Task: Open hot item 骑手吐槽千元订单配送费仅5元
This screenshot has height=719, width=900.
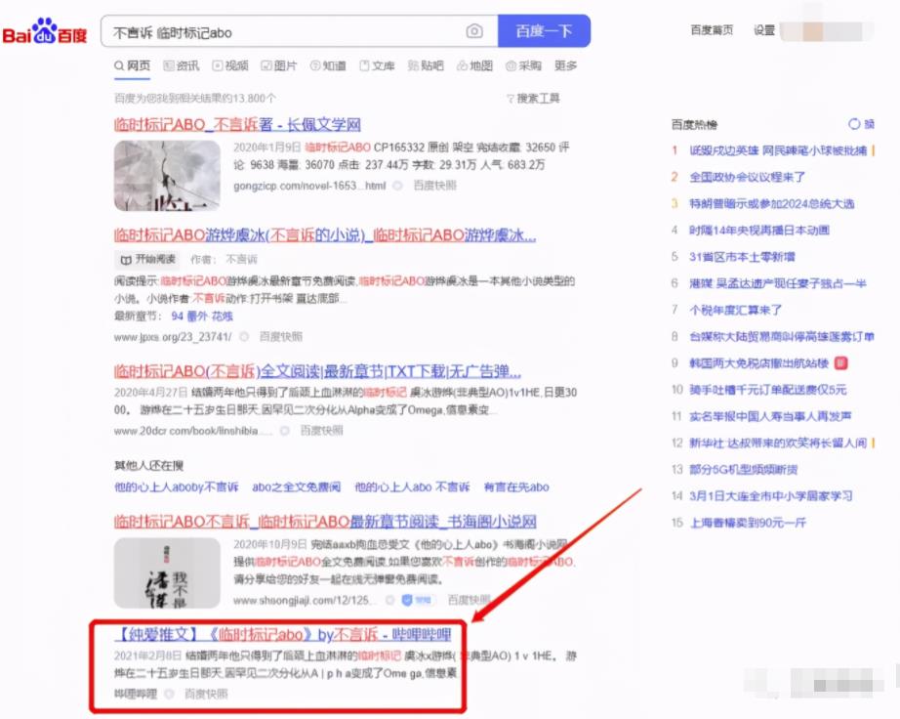Action: [x=768, y=390]
